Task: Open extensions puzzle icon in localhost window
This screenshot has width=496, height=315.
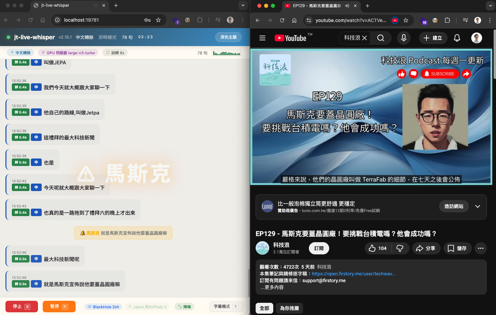Action: (x=200, y=20)
